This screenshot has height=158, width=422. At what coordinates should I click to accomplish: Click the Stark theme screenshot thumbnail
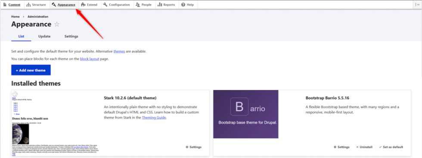click(x=56, y=123)
